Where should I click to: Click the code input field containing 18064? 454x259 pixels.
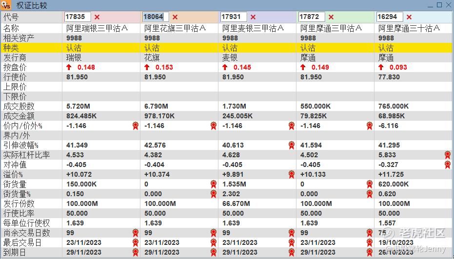tap(156, 17)
